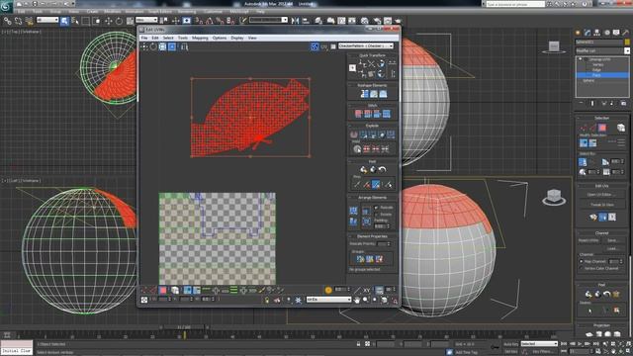Image resolution: width=633 pixels, height=356 pixels.
Task: Click Reset UVWs button
Action: 588,240
